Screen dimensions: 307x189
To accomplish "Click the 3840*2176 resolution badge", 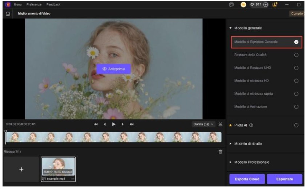I will click(x=57, y=172).
